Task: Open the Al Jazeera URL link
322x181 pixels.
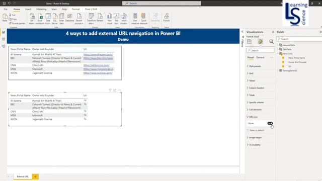Action: tap(98, 54)
